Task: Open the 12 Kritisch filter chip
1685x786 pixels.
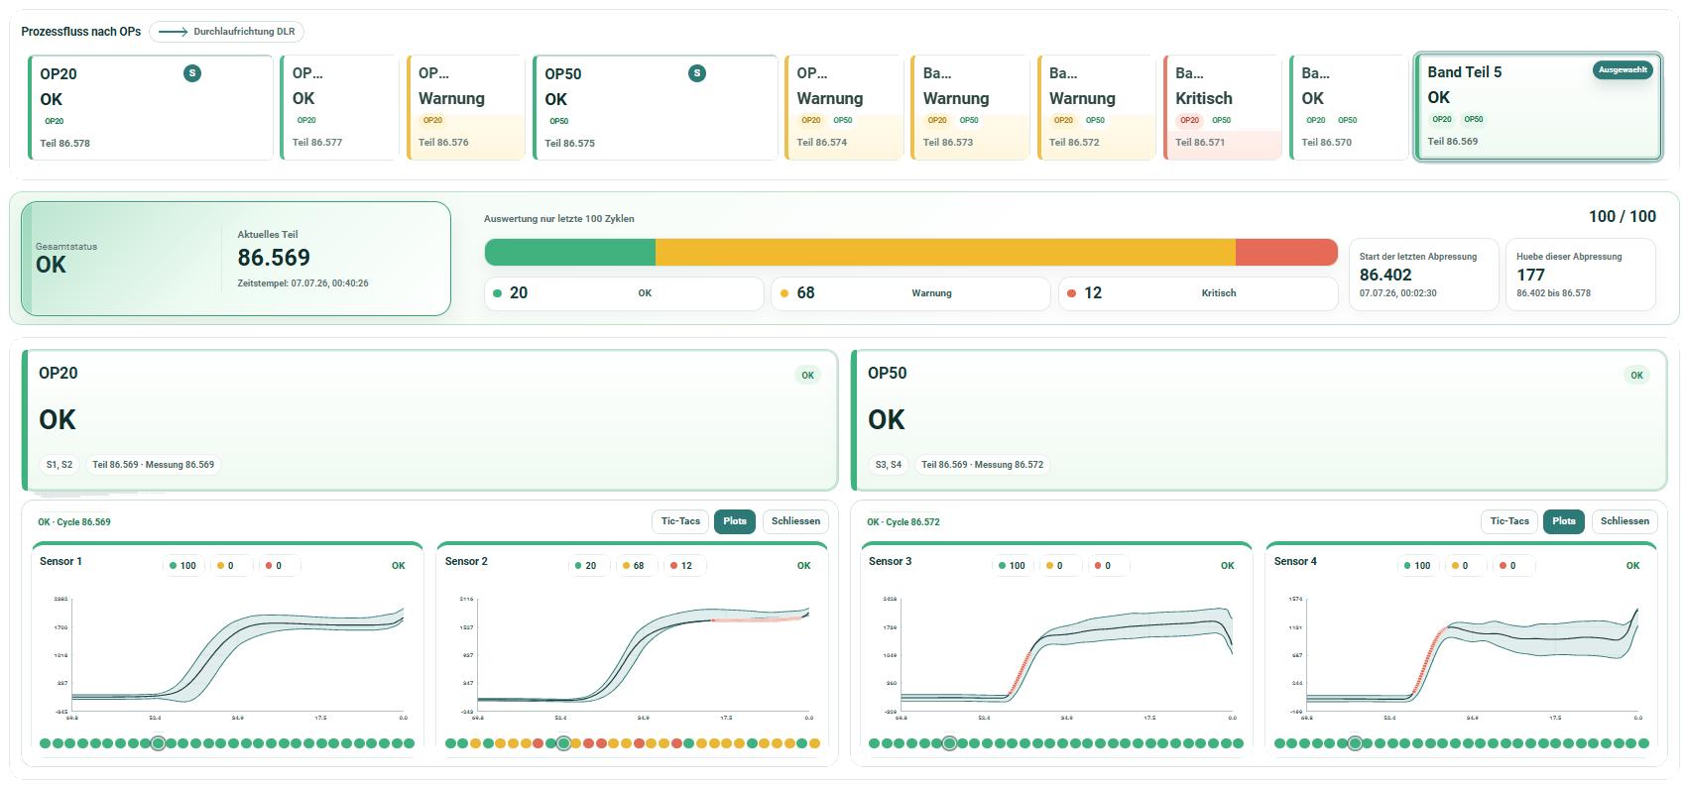Action: pyautogui.click(x=1198, y=293)
